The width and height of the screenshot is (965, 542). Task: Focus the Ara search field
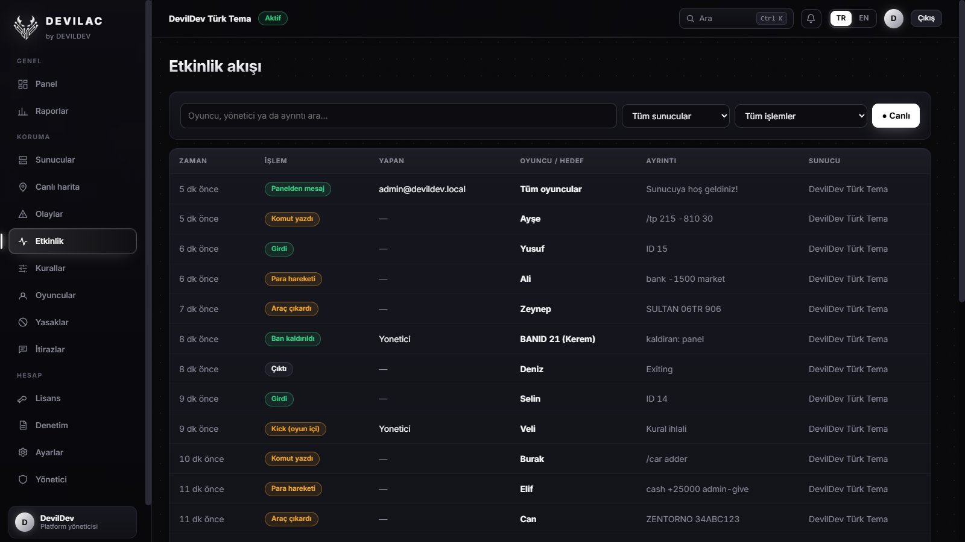pyautogui.click(x=736, y=18)
